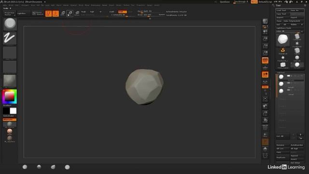Enable Mrgb painting mode
This screenshot has width=309, height=174.
point(84,12)
